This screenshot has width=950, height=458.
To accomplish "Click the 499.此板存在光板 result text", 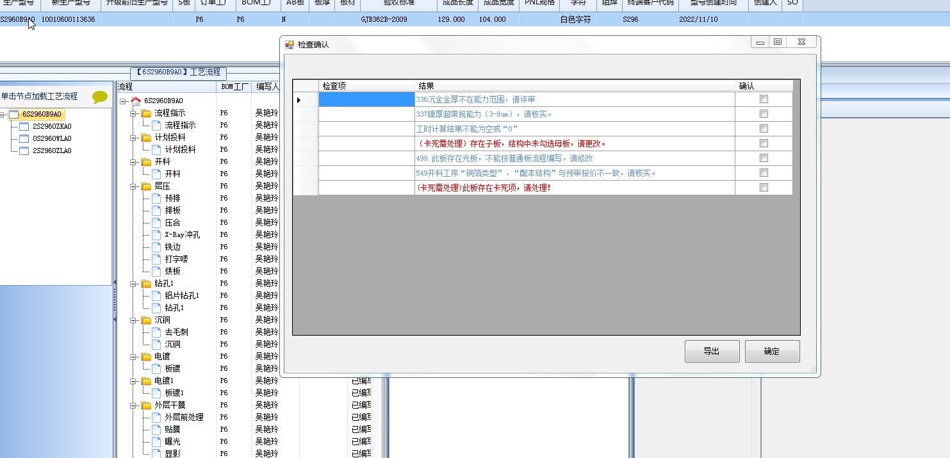I will click(x=504, y=158).
